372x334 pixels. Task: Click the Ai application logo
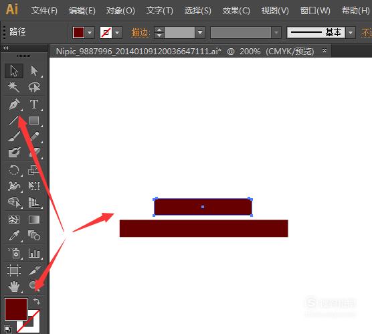click(x=12, y=9)
